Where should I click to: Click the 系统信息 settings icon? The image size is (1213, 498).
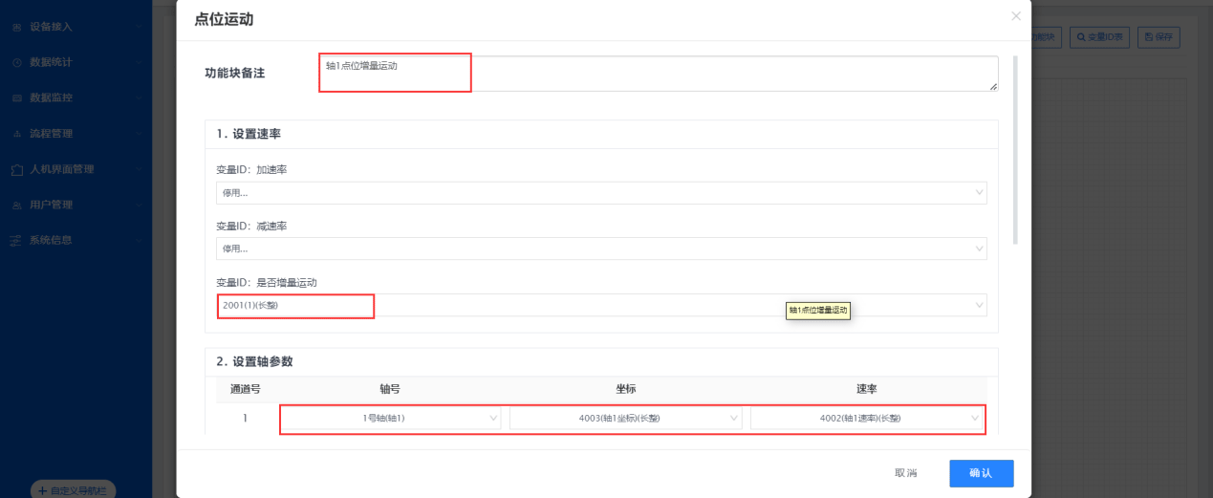point(16,240)
